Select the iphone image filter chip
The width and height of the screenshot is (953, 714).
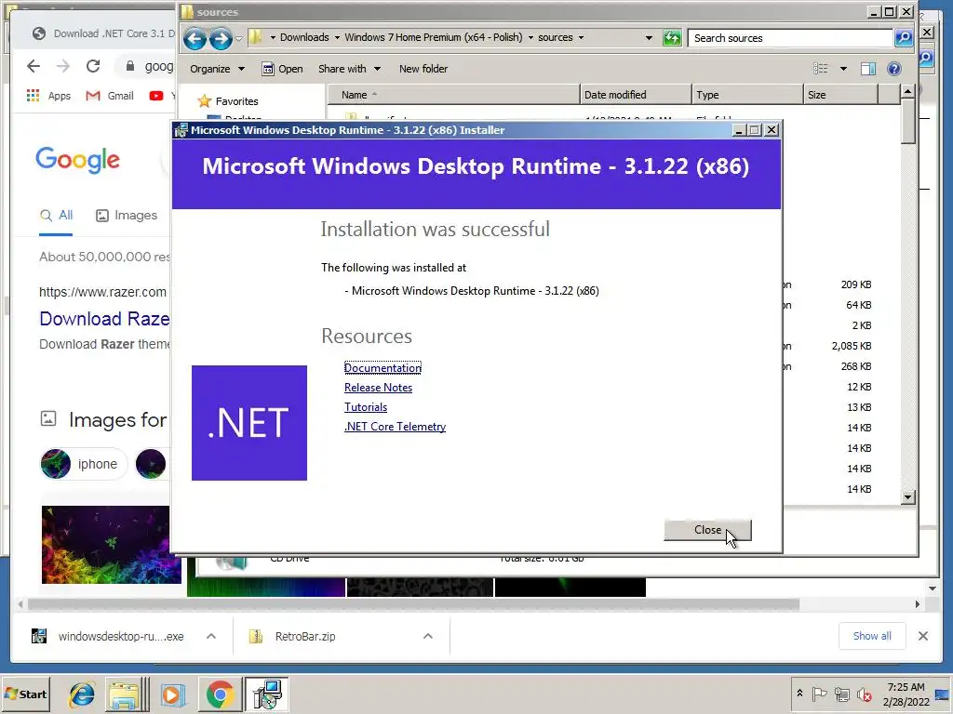(84, 464)
